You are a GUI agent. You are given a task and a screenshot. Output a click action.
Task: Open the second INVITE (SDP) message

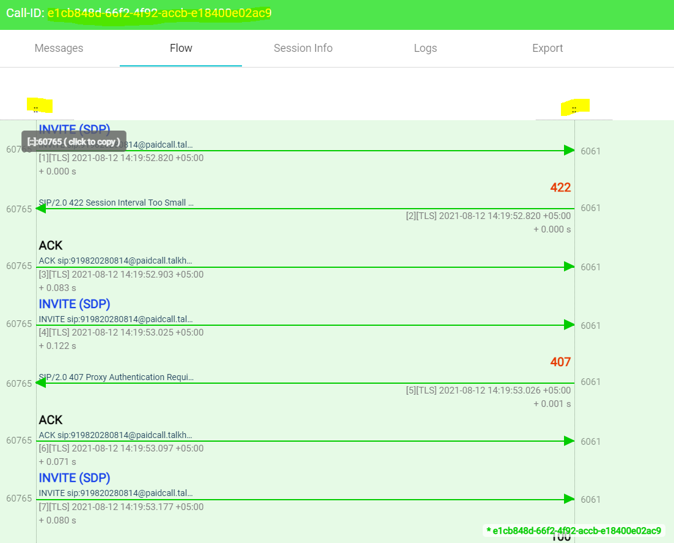pos(74,304)
